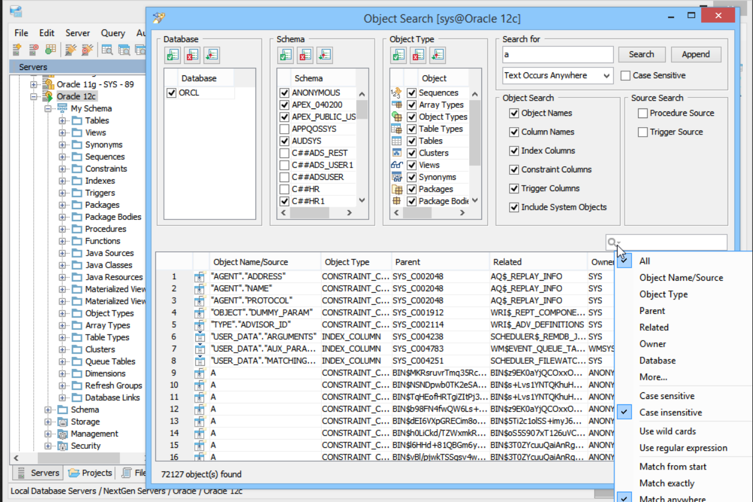Click the register server toolbar icon
Screen dimensions: 753x502
click(x=17, y=49)
